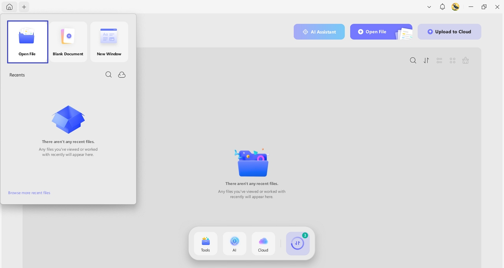Select Open File card in popup
This screenshot has height=268, width=504.
click(x=28, y=42)
